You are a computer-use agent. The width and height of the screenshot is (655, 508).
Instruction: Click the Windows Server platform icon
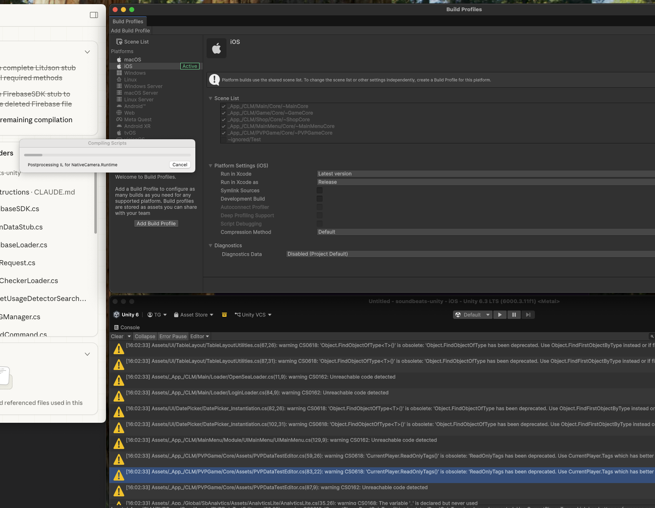(119, 86)
